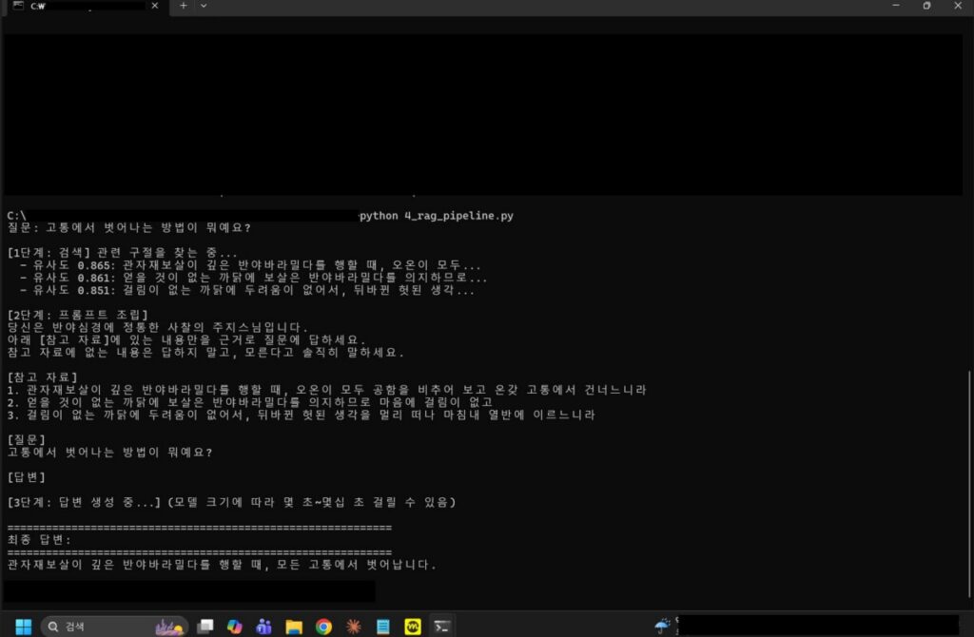The image size is (974, 637).
Task: Click the command text 'python 4_rag_pipeline.py'
Action: (436, 216)
